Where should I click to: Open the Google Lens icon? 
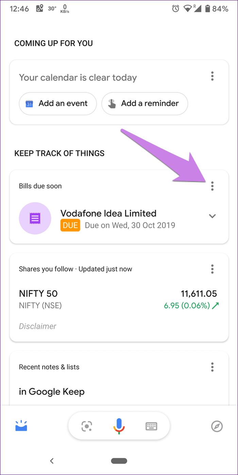pos(87,426)
